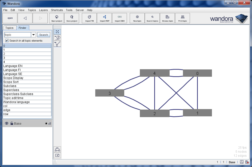Import RDF with the Import RDF icon
The width and height of the screenshot is (252, 167).
coord(104,18)
